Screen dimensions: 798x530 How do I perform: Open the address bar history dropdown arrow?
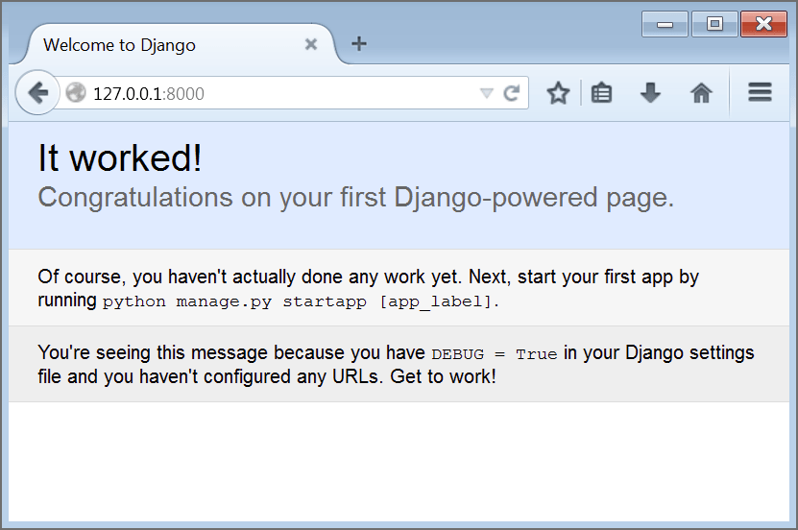(486, 93)
